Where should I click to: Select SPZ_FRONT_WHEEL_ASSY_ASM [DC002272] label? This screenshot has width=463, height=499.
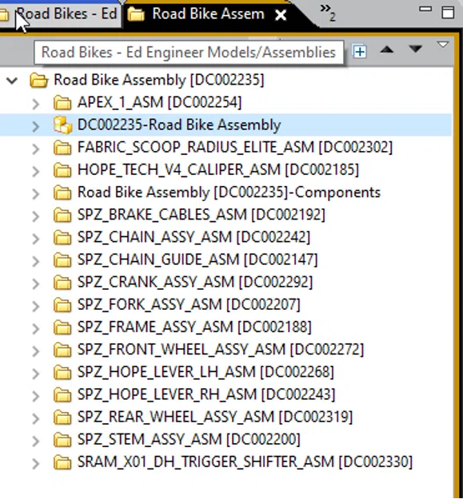coord(221,350)
